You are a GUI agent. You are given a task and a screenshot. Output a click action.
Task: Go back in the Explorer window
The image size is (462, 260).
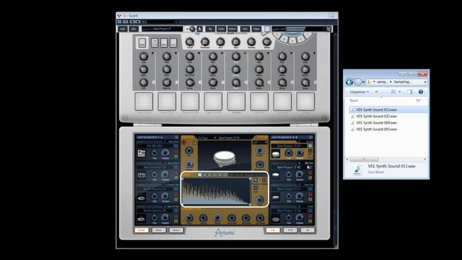pos(349,82)
